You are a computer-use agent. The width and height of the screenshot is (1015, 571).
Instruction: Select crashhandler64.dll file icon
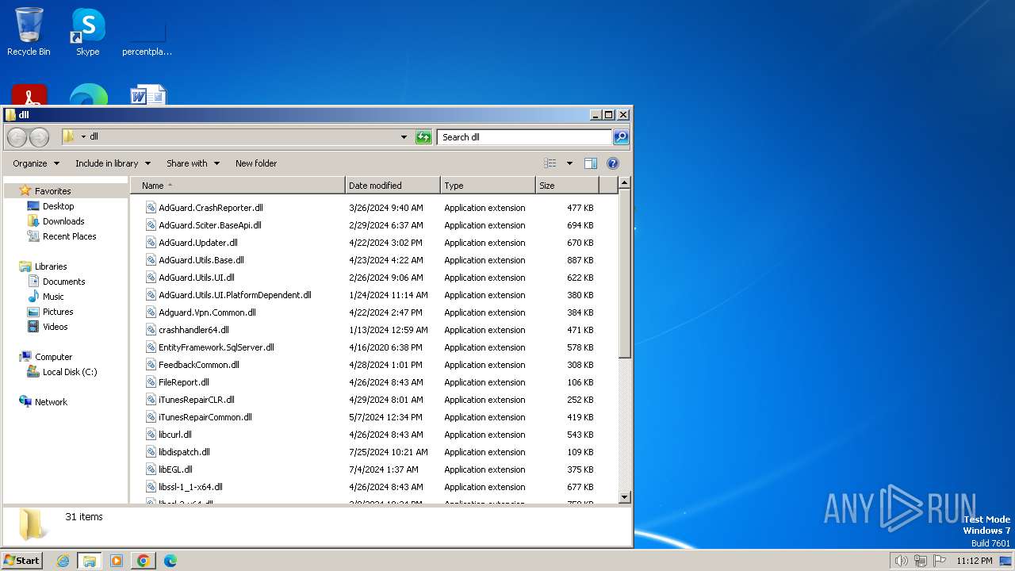coord(151,330)
